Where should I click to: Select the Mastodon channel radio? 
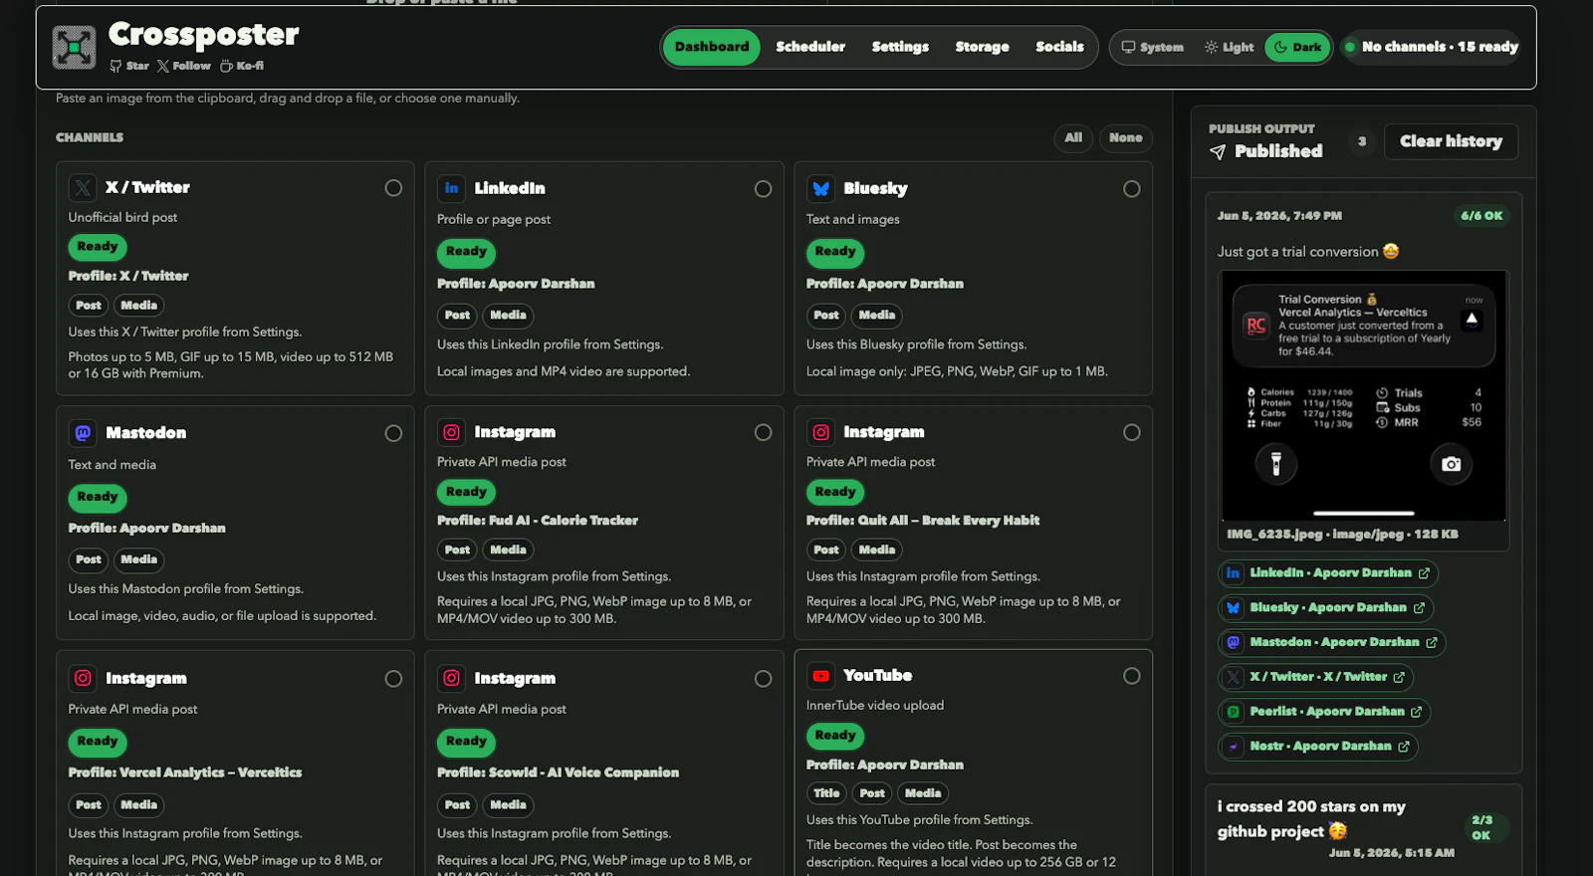click(393, 433)
